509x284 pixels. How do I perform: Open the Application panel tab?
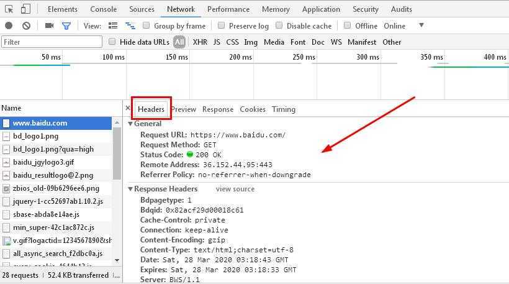point(321,9)
